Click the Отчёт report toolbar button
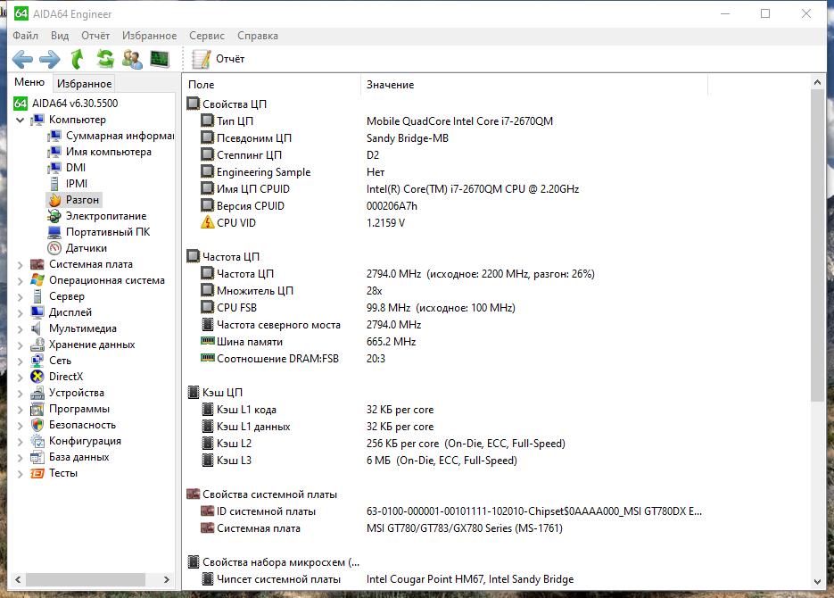 click(x=218, y=59)
